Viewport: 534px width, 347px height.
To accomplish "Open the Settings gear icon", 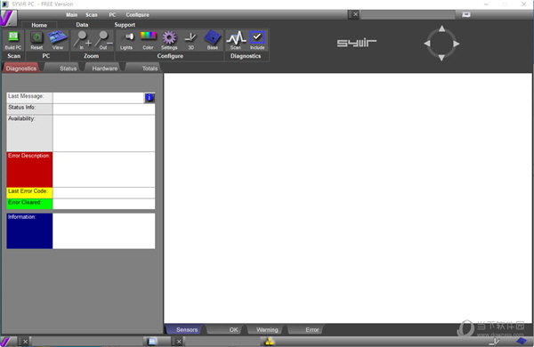I will (x=169, y=40).
